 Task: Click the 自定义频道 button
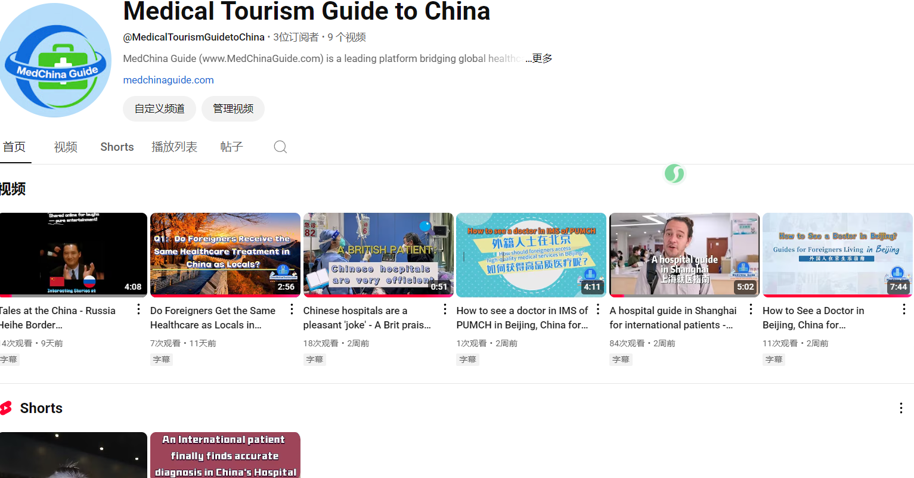click(x=159, y=108)
